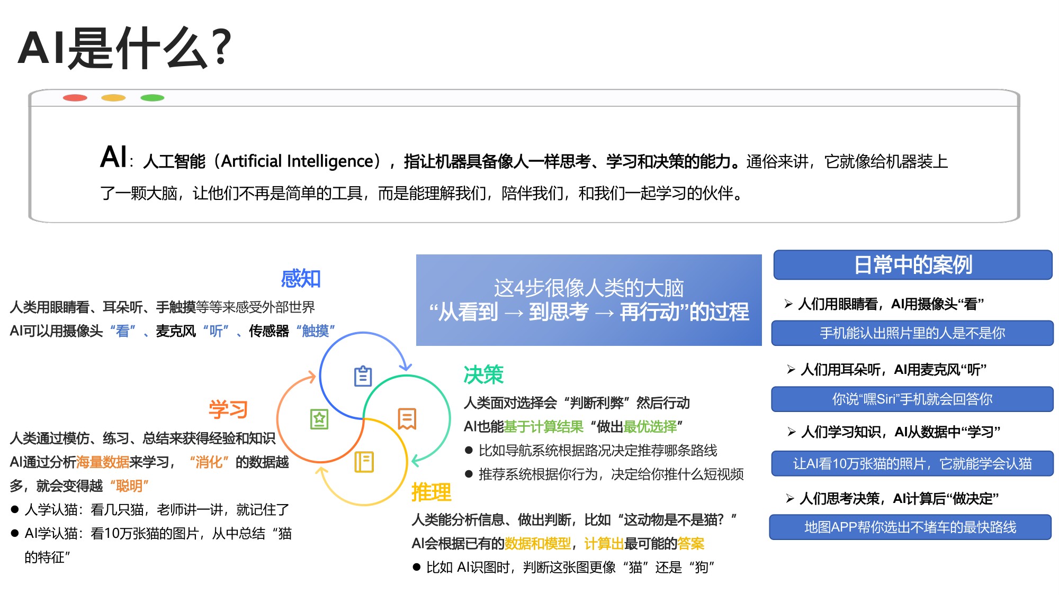Screen dimensions: 1059x595
Task: Click the yellow notebook icon
Action: 364,462
